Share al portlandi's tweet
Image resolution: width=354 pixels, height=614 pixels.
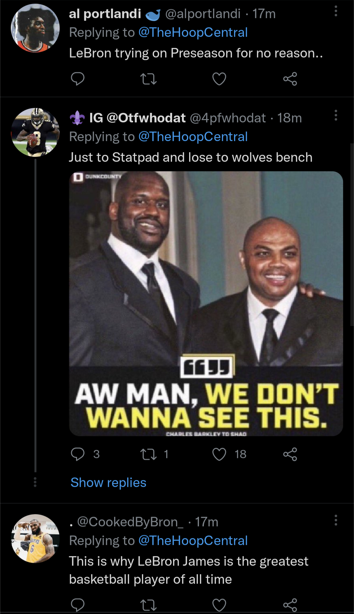pos(290,79)
